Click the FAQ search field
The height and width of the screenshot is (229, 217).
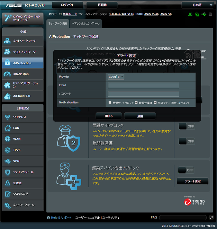tap(183, 218)
